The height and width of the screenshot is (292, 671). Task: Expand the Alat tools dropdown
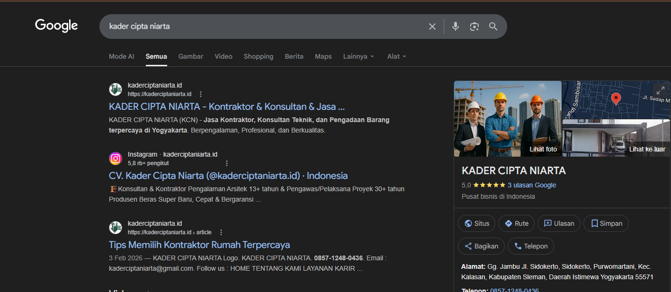pos(397,56)
